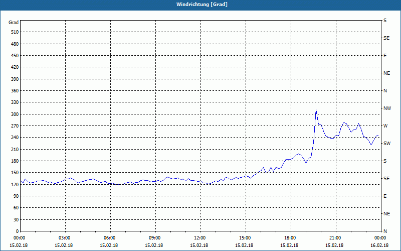The width and height of the screenshot is (401, 251).
Task: Select the 09:00 time label
Action: [x=154, y=238]
